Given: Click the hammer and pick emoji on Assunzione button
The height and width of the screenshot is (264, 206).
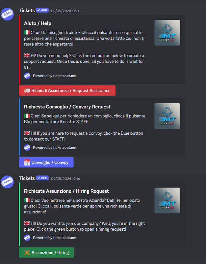Looking at the screenshot, I should (27, 252).
